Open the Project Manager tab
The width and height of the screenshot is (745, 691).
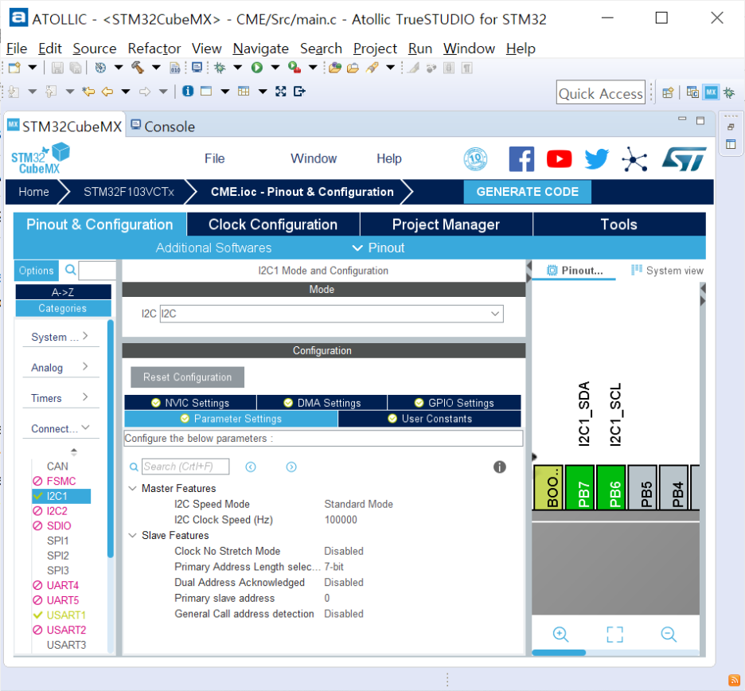point(446,224)
